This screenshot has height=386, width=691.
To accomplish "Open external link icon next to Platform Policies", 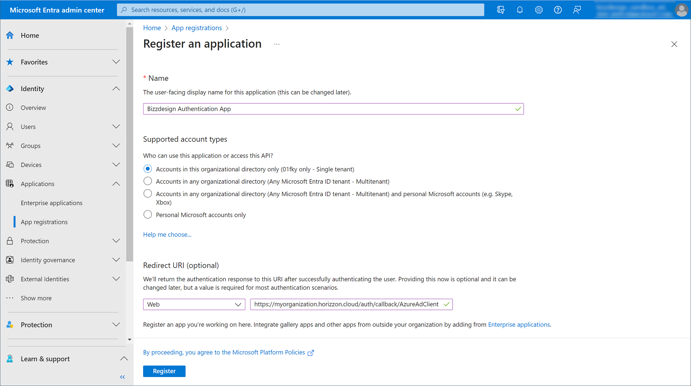I will tap(311, 353).
